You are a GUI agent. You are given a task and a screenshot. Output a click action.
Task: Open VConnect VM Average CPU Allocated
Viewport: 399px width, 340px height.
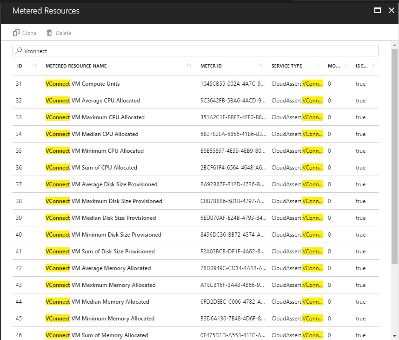[x=93, y=101]
